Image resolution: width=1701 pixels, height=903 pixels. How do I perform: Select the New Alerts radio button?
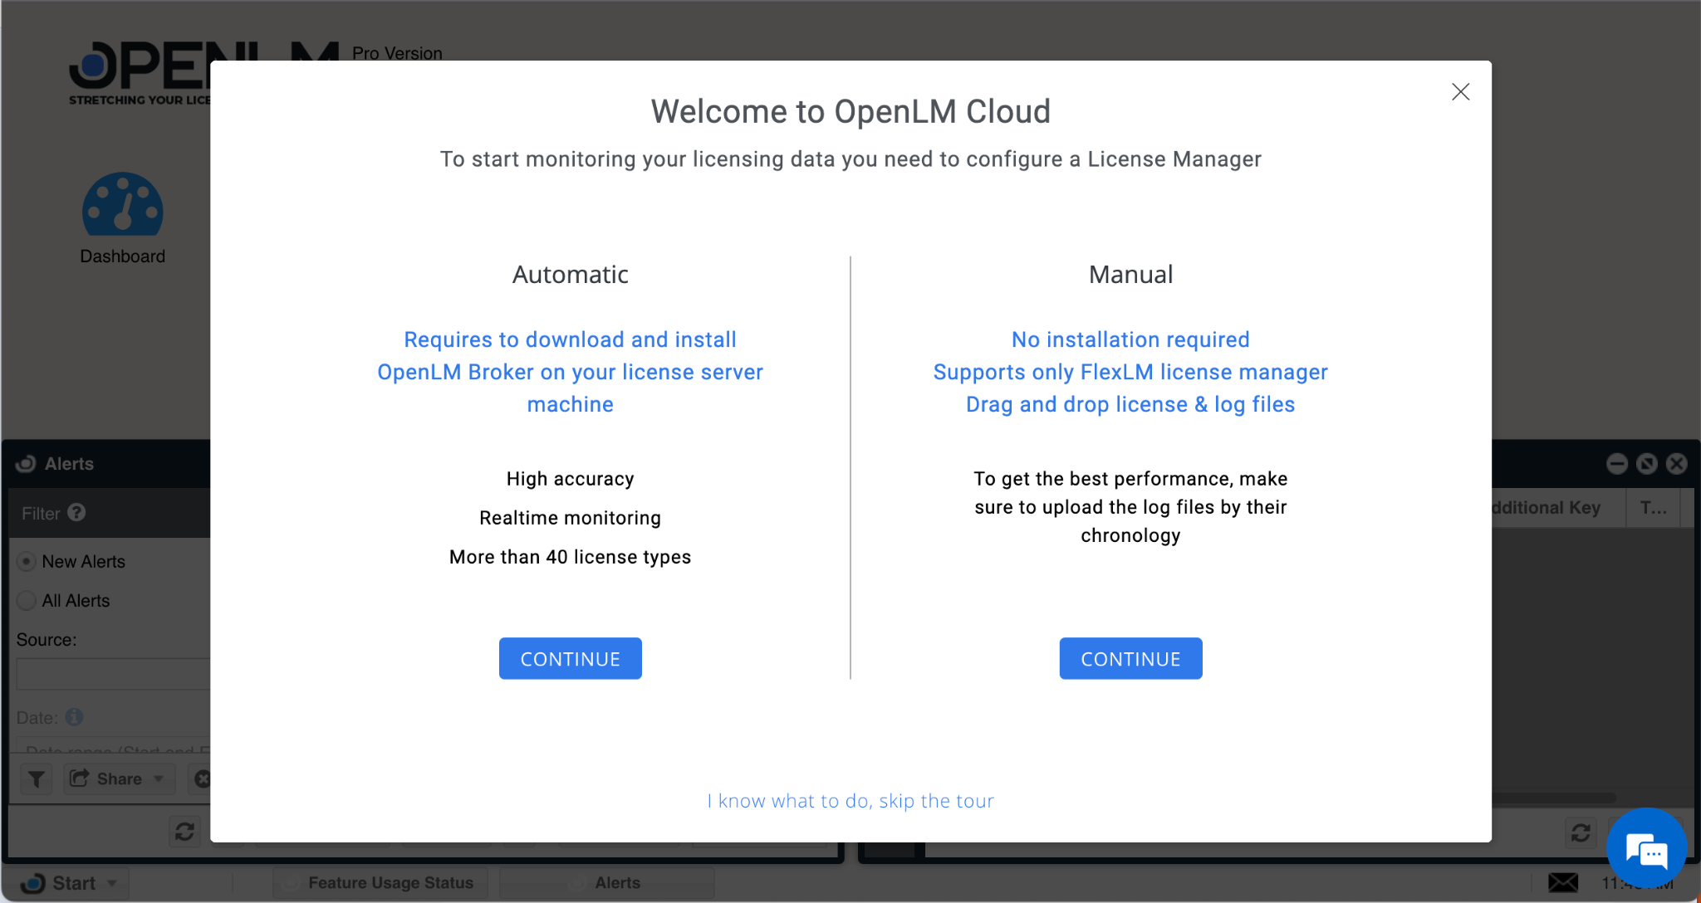(26, 561)
